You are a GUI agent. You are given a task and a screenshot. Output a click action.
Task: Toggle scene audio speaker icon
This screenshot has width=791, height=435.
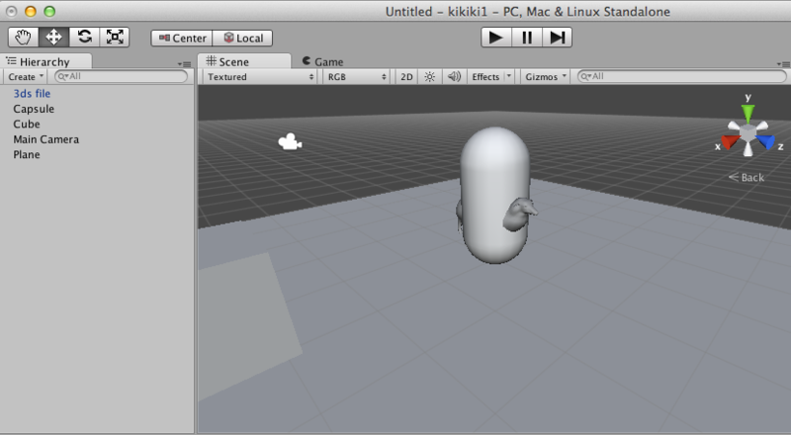pos(454,77)
